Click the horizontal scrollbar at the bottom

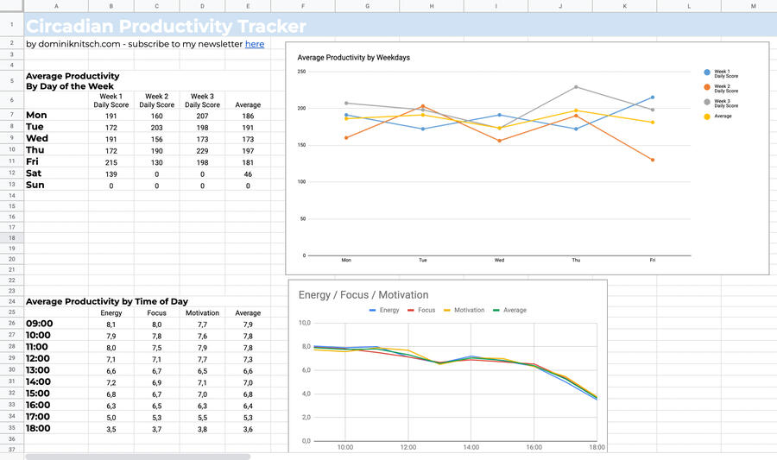pyautogui.click(x=138, y=457)
